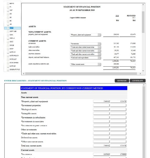Expand the Cash and cash equivalents dropdown

(x=99, y=58)
